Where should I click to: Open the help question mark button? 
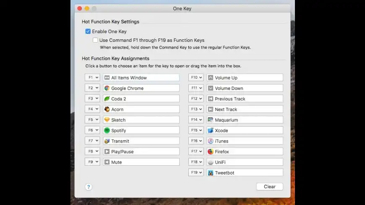(89, 187)
